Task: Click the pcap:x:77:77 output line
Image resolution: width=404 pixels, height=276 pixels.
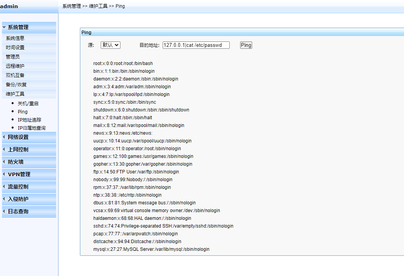Action: pos(136,233)
